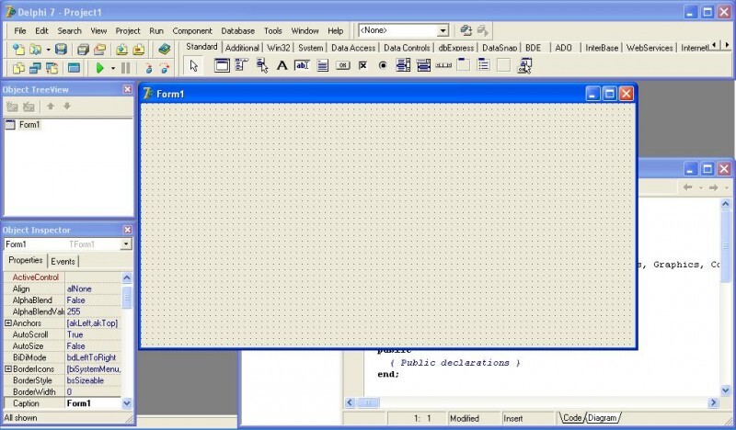This screenshot has width=736, height=430.
Task: Open the <None> desktop layout dropdown
Action: pyautogui.click(x=443, y=30)
